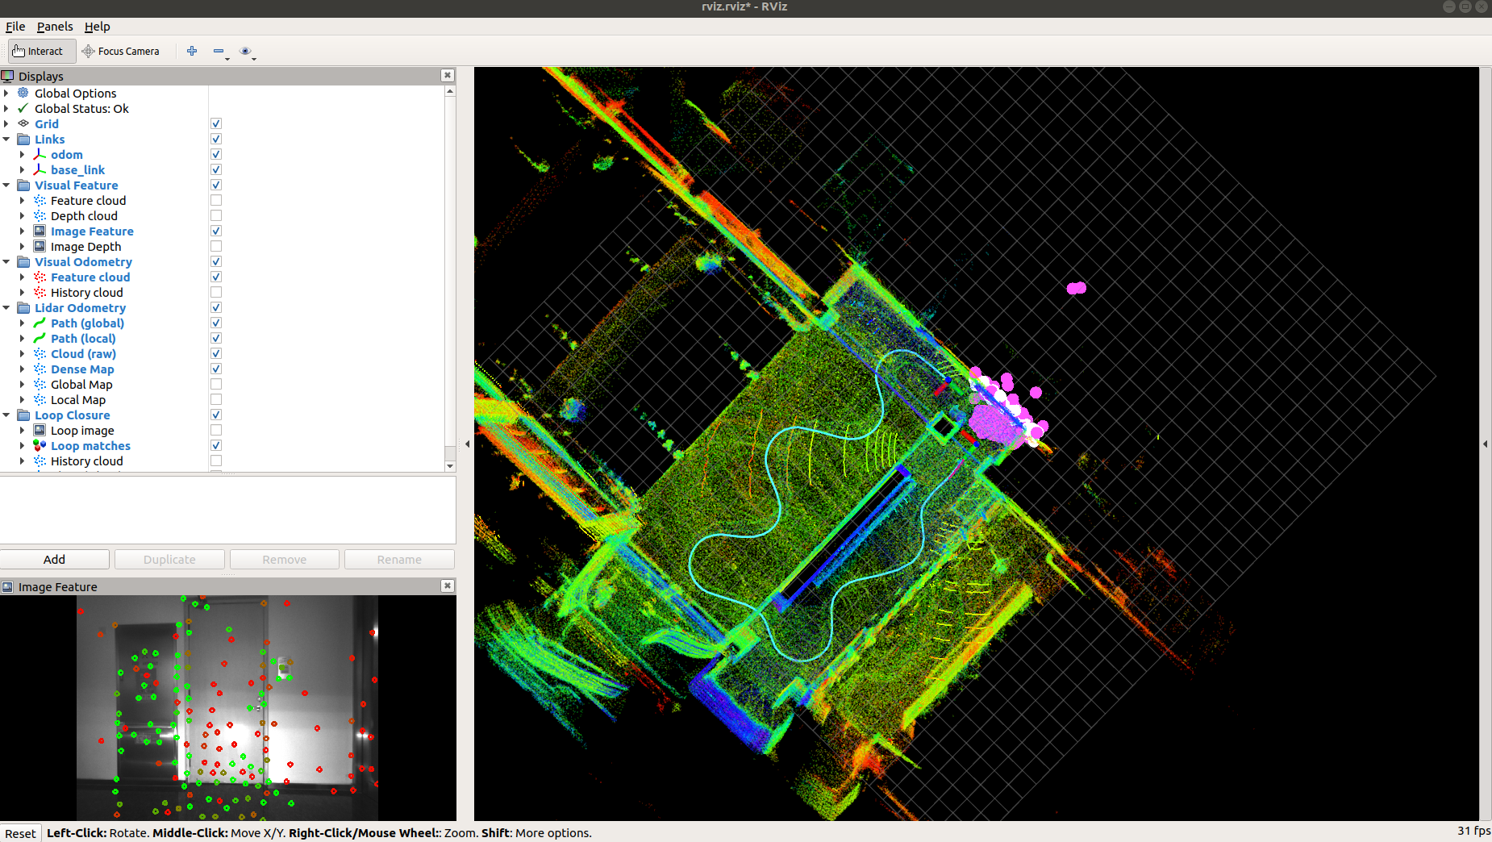Viewport: 1492px width, 842px height.
Task: Close the Displays panel
Action: (448, 75)
